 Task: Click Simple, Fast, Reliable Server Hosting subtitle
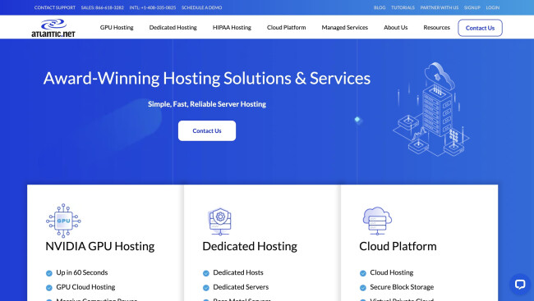[x=207, y=104]
